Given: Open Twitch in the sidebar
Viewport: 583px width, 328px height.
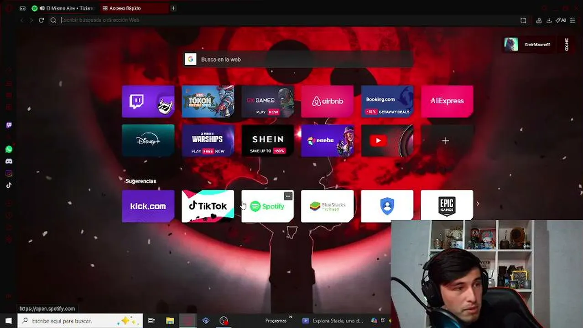Looking at the screenshot, I should pos(9,125).
